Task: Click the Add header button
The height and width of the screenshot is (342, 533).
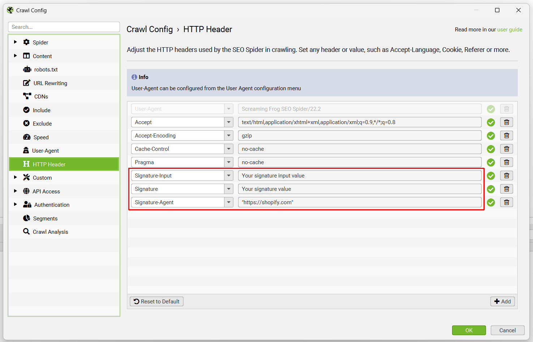Action: 502,301
